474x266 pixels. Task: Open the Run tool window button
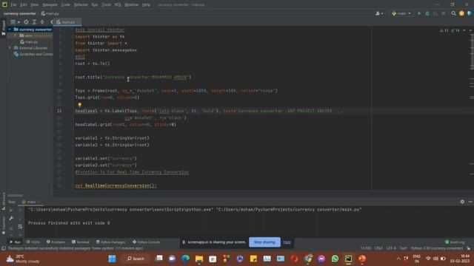click(15, 242)
